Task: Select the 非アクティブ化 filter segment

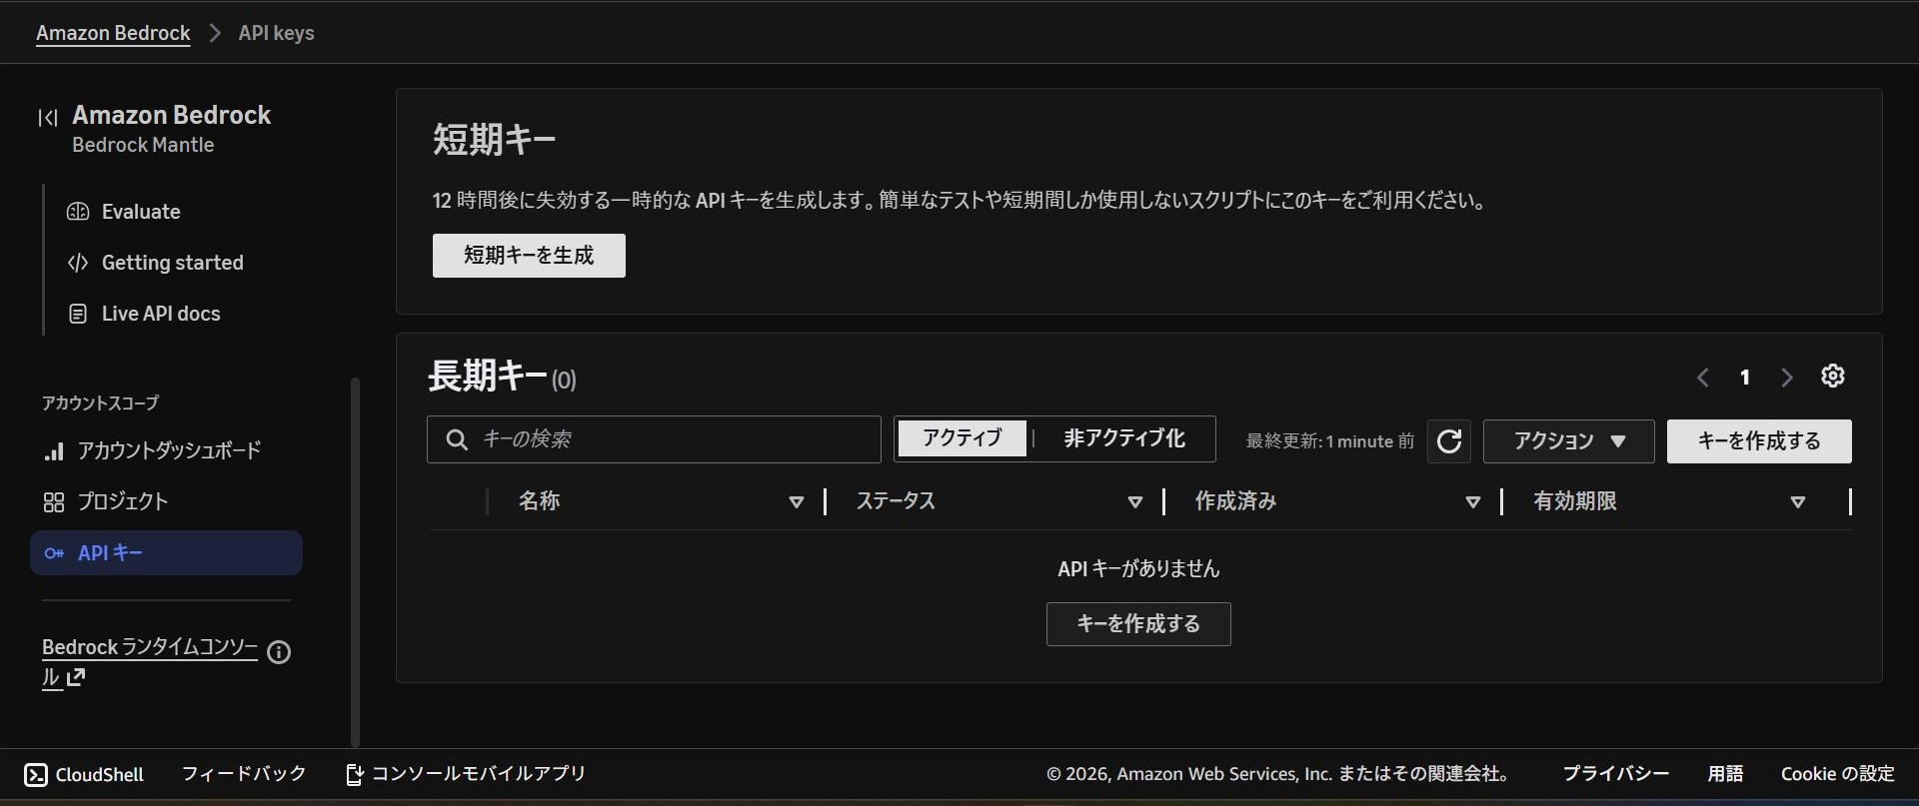Action: pyautogui.click(x=1124, y=438)
